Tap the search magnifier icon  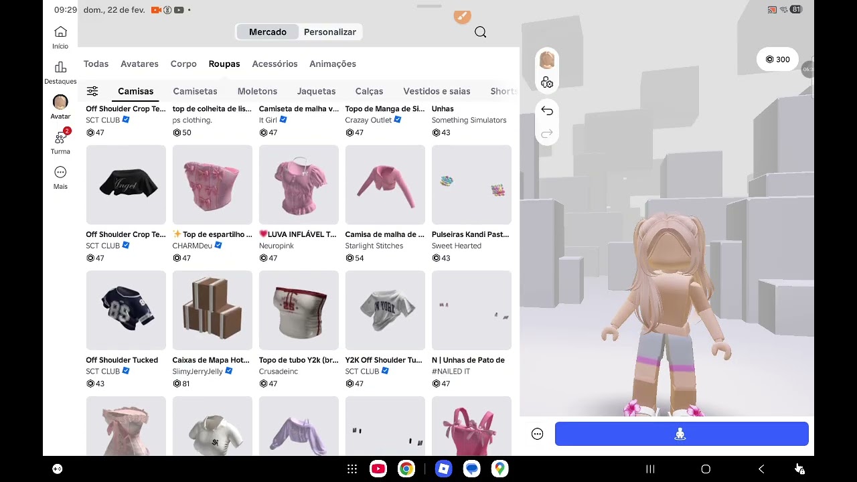click(x=480, y=32)
